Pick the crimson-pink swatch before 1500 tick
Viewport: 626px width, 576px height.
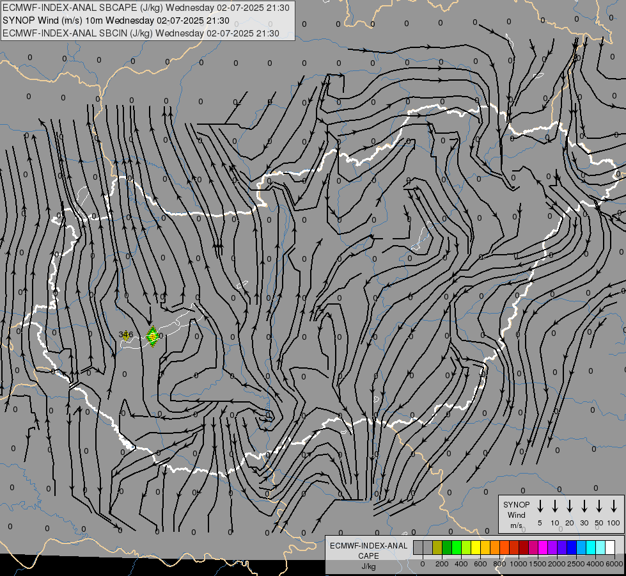[533, 547]
